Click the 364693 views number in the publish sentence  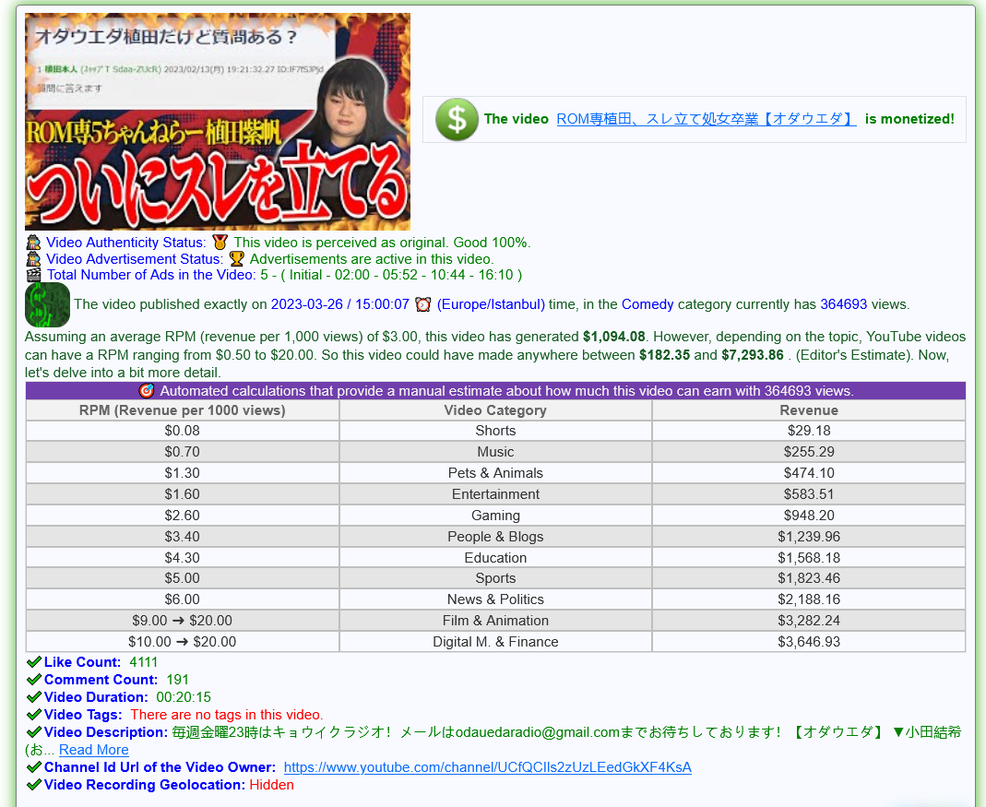pyautogui.click(x=844, y=304)
